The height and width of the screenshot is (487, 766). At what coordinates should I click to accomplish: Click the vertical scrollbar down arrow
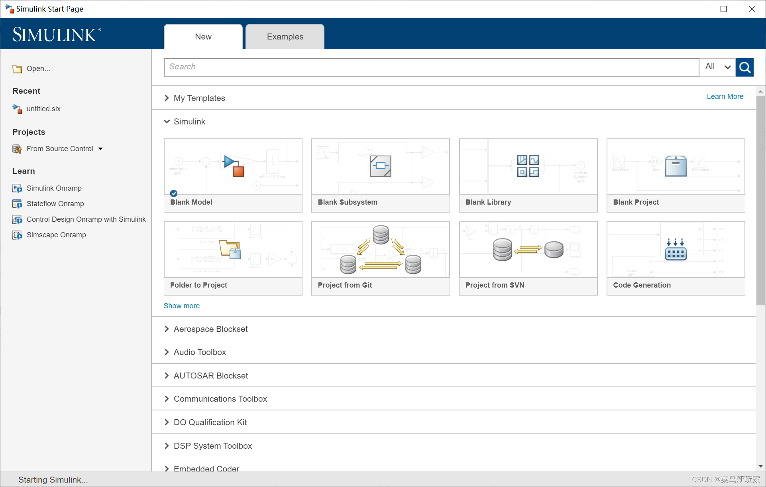pos(760,466)
